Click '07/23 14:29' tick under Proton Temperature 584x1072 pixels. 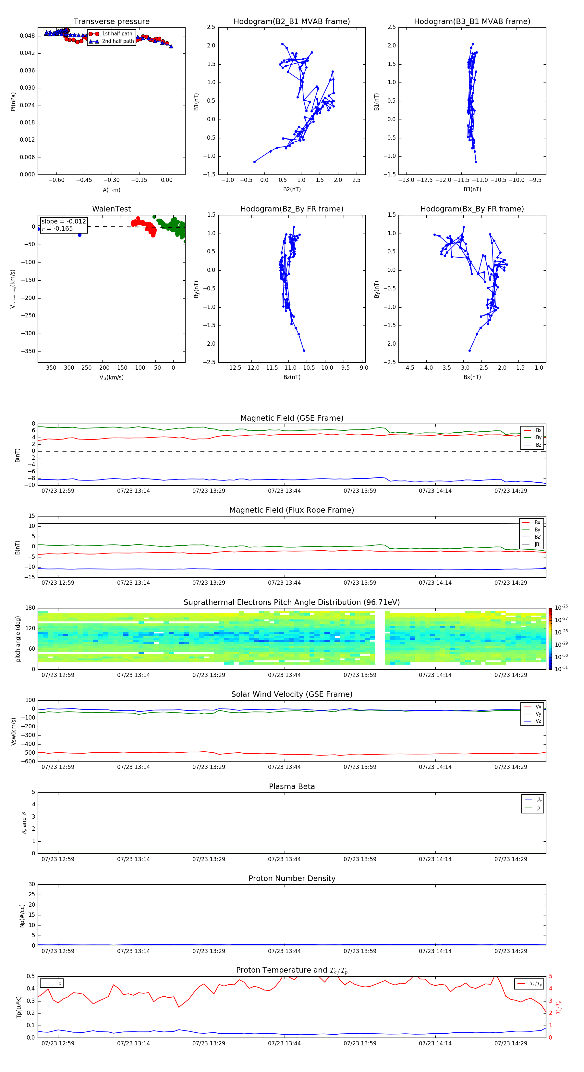tap(511, 1043)
